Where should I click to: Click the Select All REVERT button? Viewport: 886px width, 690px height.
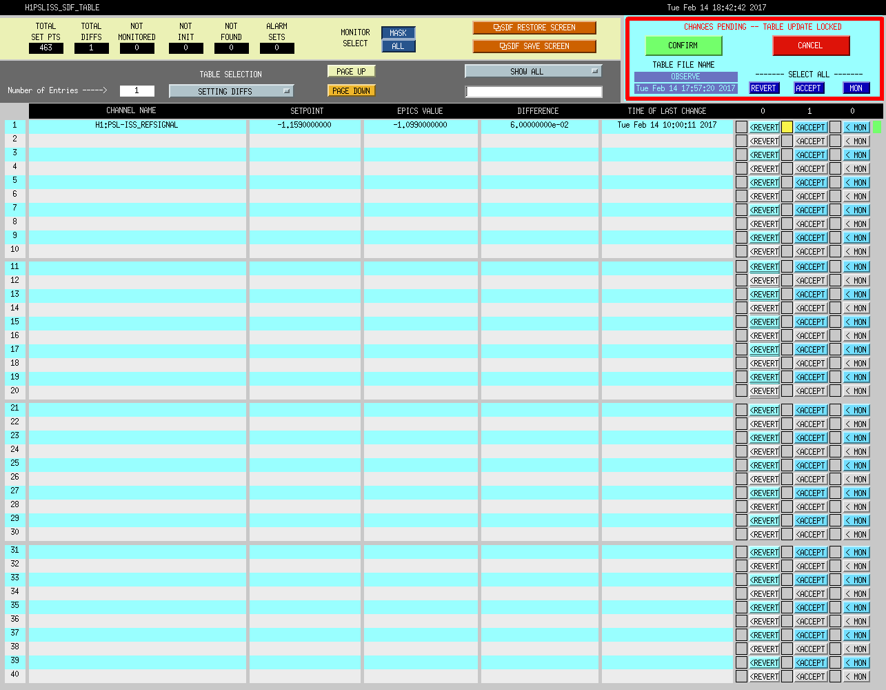(763, 88)
